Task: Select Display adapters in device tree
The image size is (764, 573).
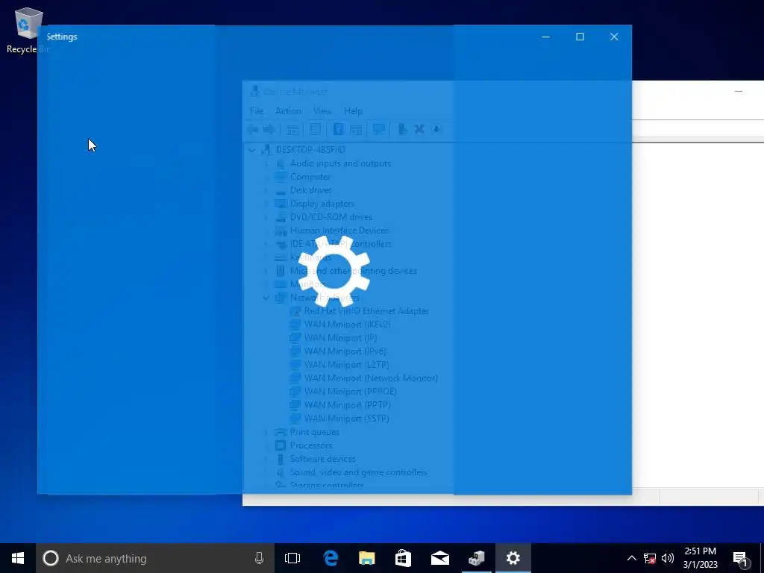Action: click(322, 204)
